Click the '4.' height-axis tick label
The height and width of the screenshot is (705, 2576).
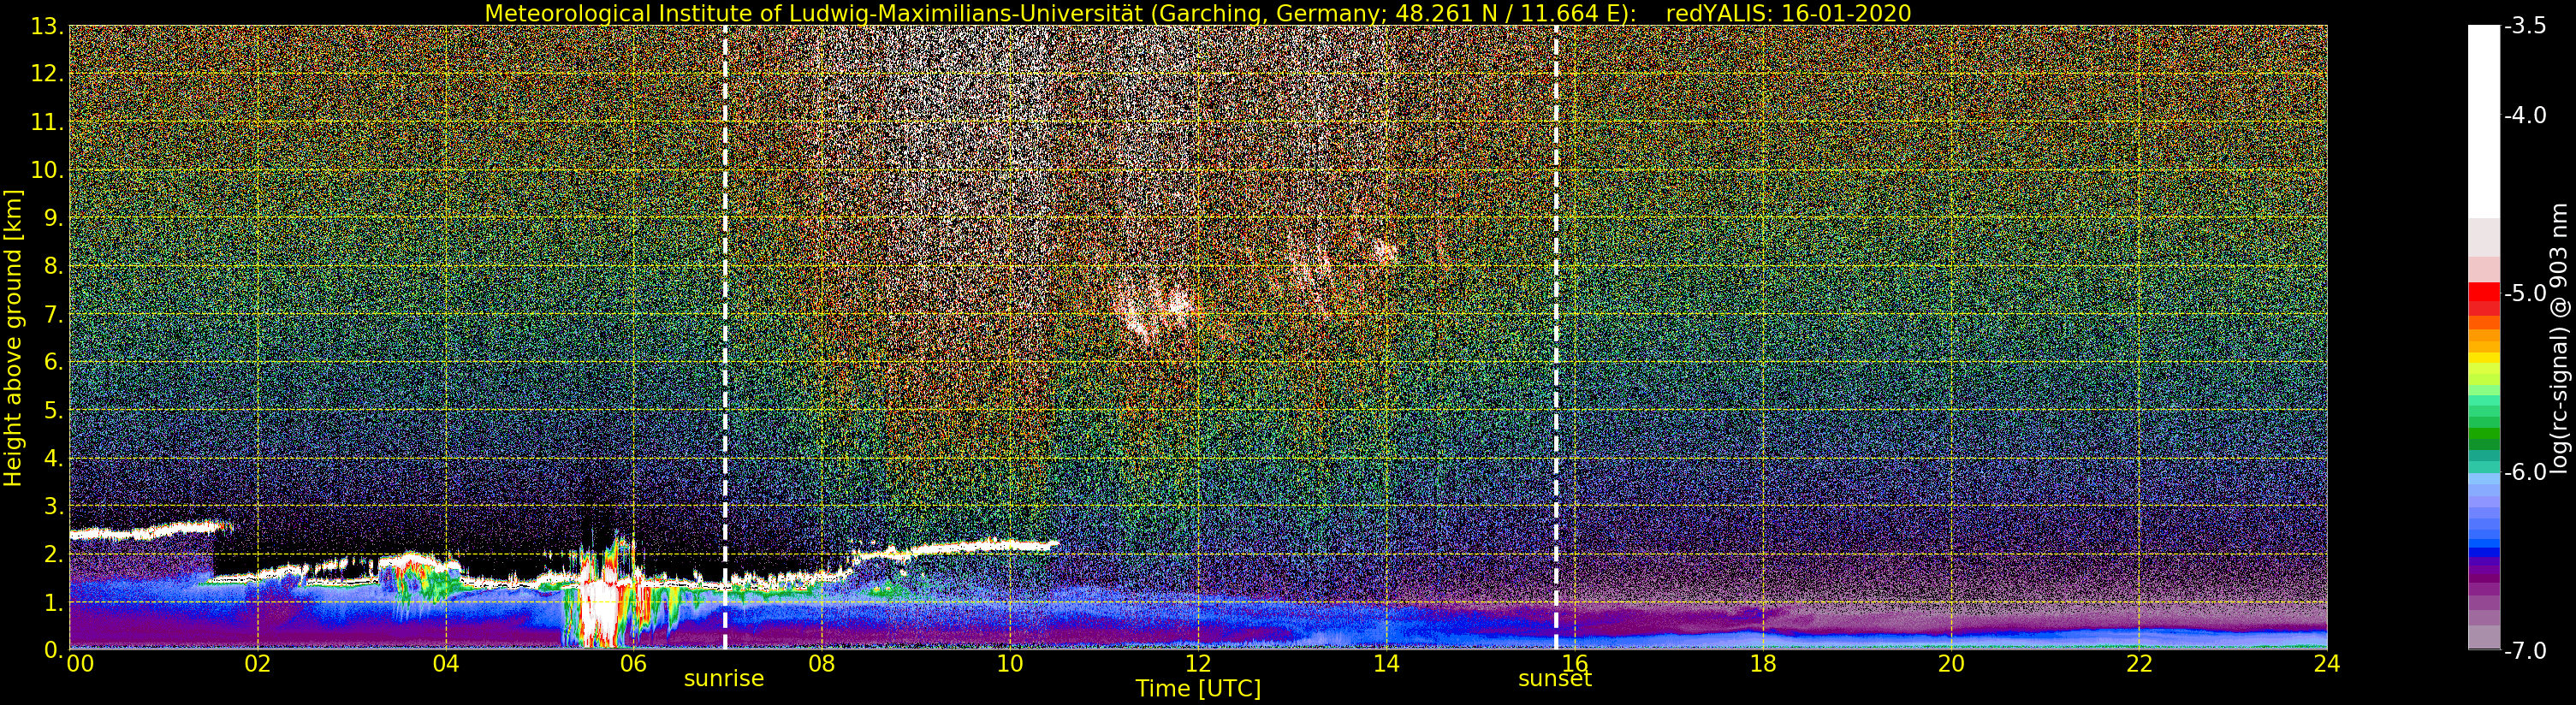click(x=54, y=458)
